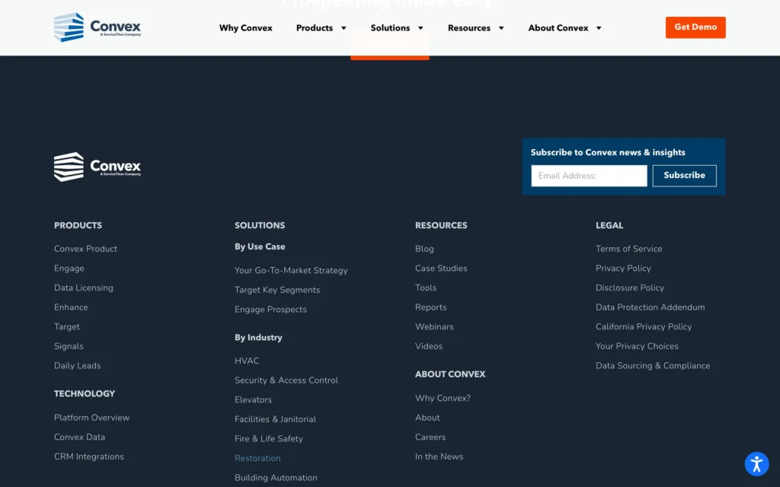Open the accessibility widget icon

click(756, 464)
